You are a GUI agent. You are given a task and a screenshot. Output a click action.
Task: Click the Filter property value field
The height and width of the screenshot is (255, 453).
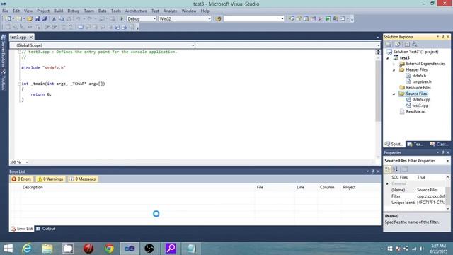coord(430,196)
